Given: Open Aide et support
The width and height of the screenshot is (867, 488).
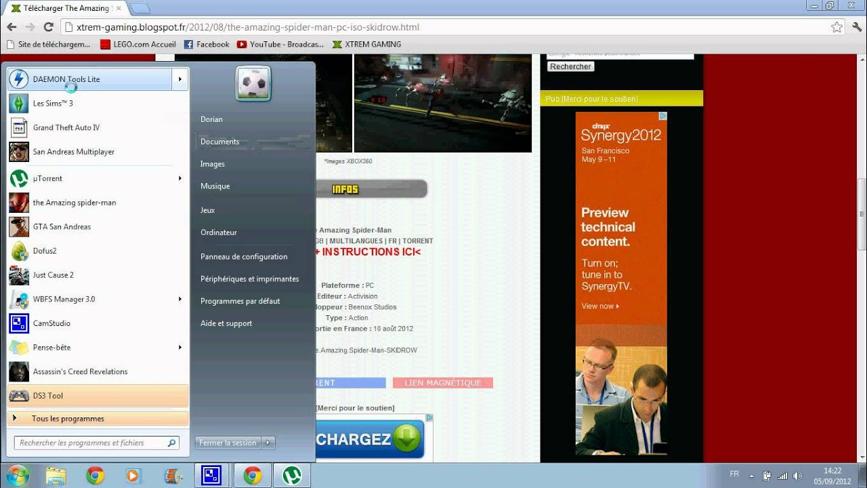Looking at the screenshot, I should [x=226, y=324].
